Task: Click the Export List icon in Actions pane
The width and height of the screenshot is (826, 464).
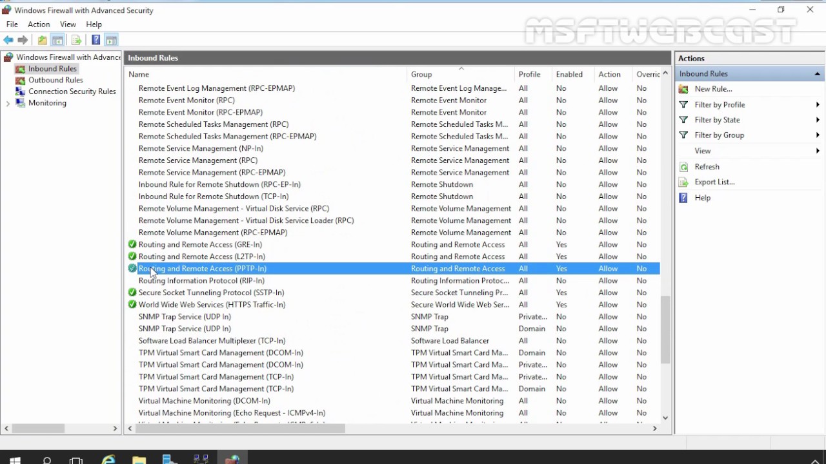Action: point(683,182)
